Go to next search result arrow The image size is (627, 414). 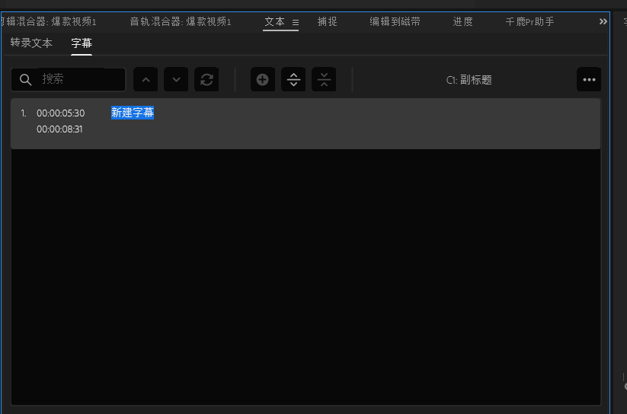[x=176, y=79]
